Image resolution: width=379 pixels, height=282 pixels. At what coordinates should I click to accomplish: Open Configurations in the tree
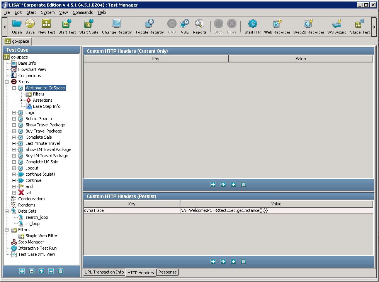click(32, 199)
